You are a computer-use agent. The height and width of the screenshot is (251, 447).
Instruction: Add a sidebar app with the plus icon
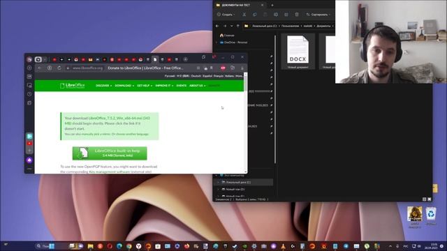(x=29, y=151)
